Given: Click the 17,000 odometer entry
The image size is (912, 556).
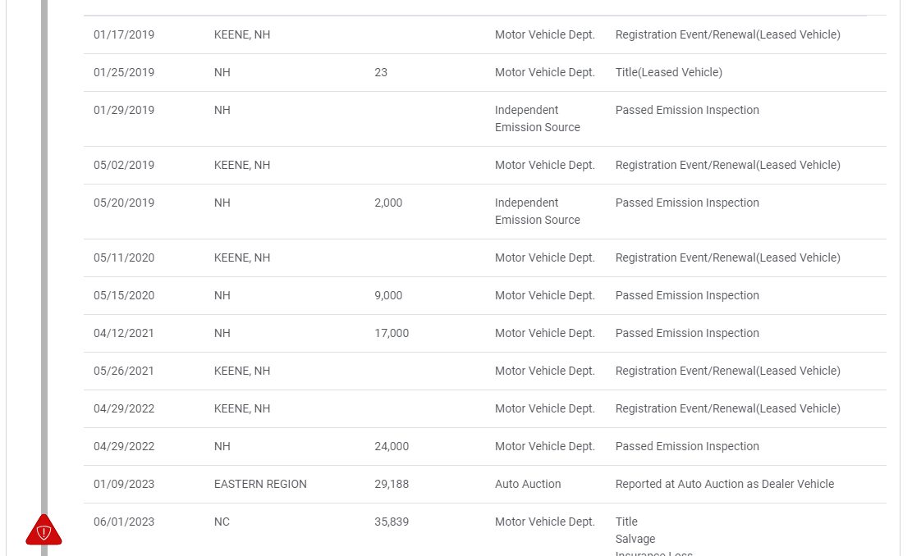Looking at the screenshot, I should tap(392, 333).
